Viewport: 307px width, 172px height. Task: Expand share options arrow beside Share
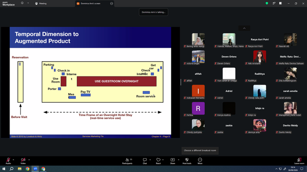(x=178, y=160)
